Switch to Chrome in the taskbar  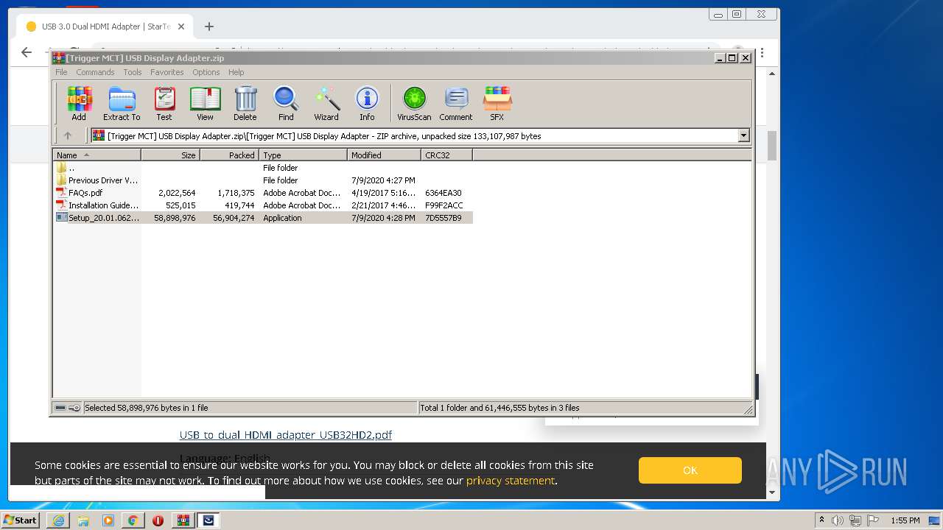pos(133,520)
